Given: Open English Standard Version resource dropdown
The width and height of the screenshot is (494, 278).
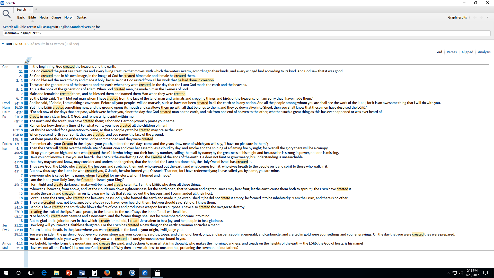Looking at the screenshot, I should [x=77, y=27].
